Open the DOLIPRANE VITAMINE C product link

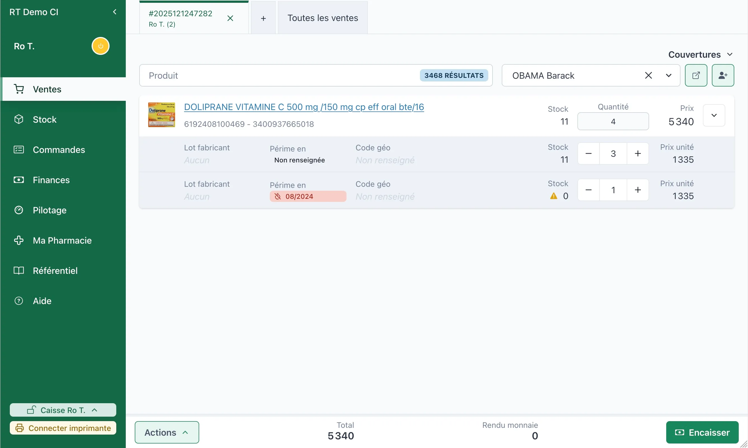point(303,107)
